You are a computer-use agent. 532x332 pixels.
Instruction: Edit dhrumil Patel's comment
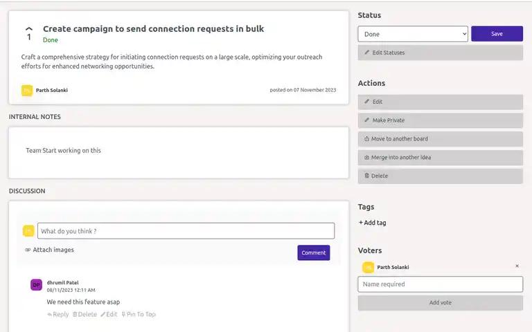(109, 315)
